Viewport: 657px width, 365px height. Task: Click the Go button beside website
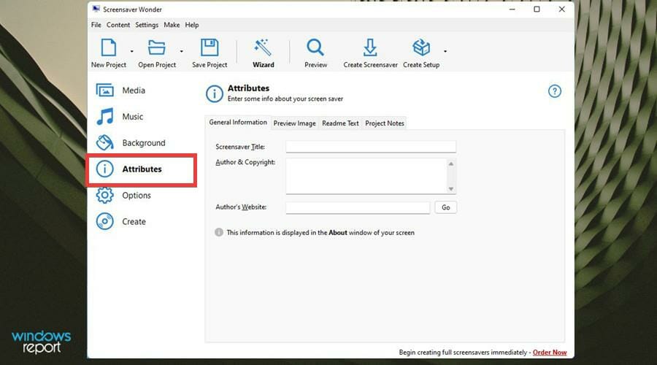[445, 207]
